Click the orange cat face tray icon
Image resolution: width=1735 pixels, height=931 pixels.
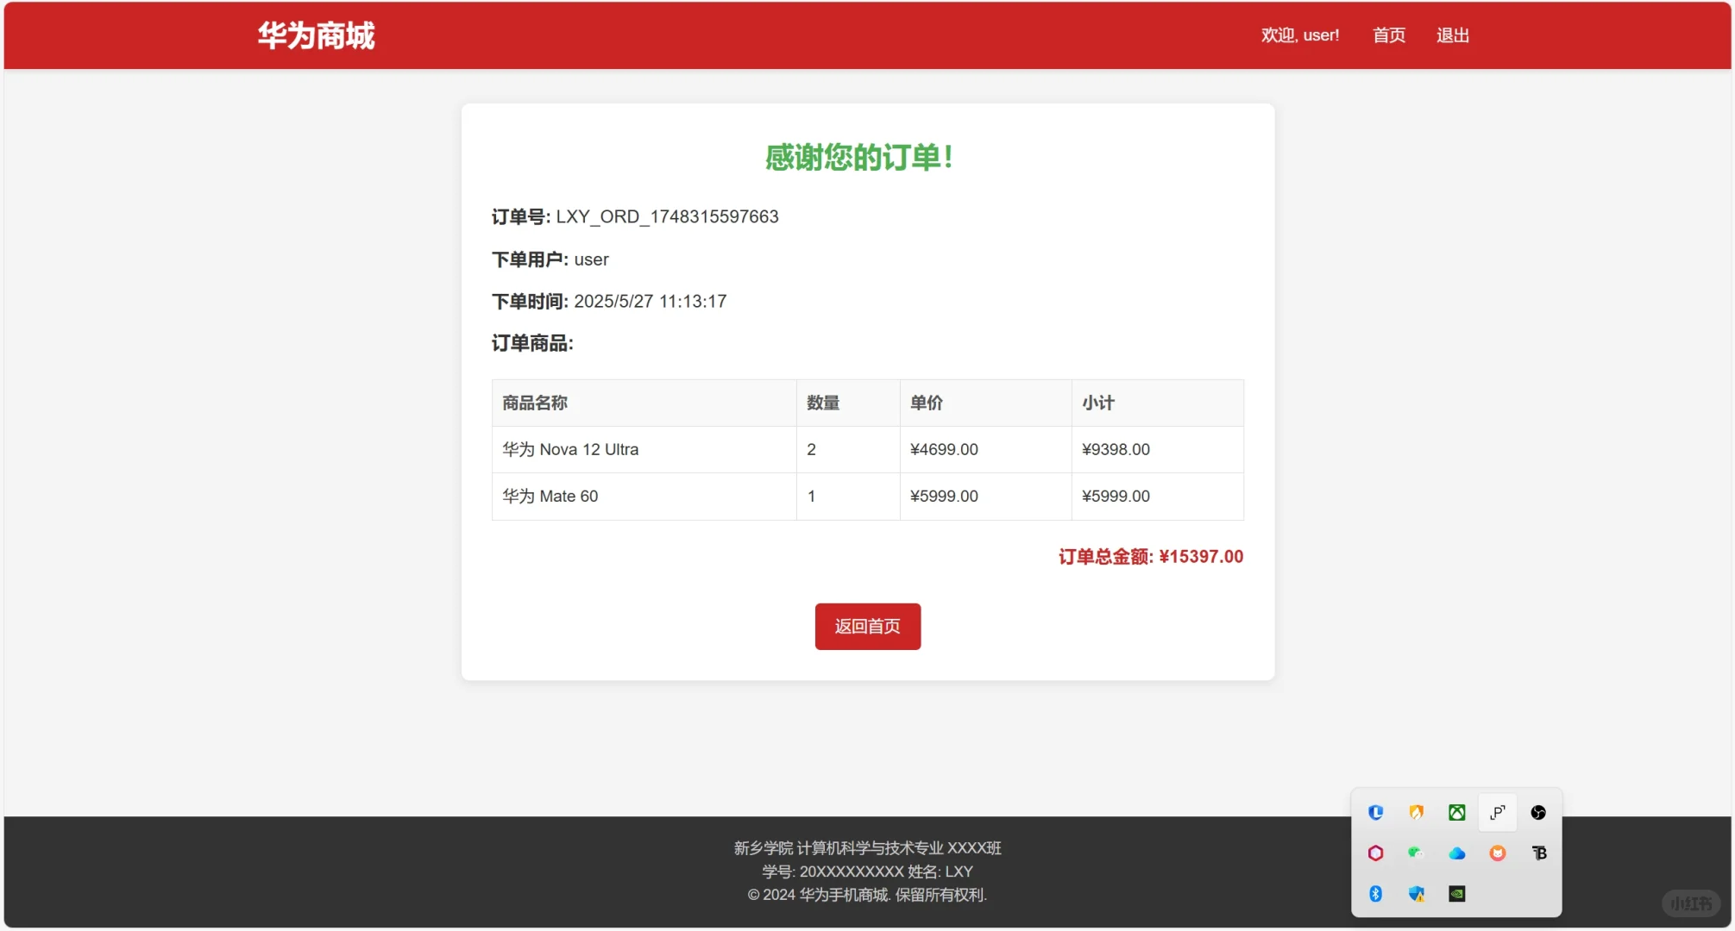pos(1497,853)
